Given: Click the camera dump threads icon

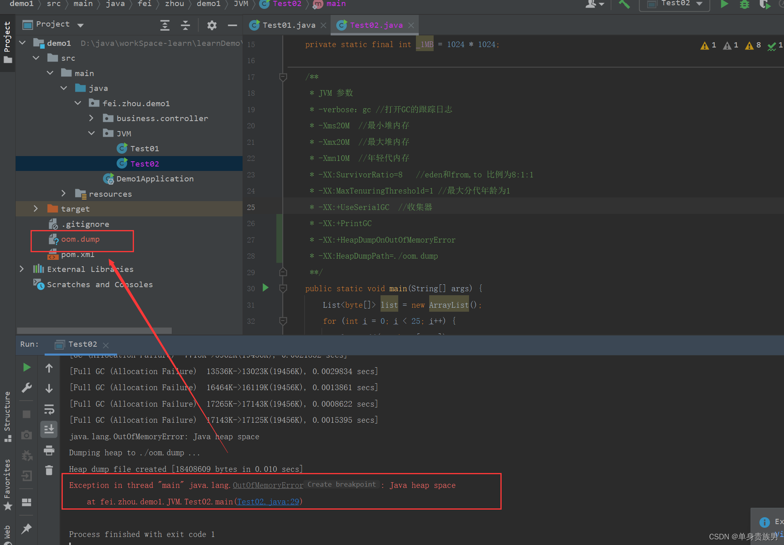Looking at the screenshot, I should click(x=27, y=435).
